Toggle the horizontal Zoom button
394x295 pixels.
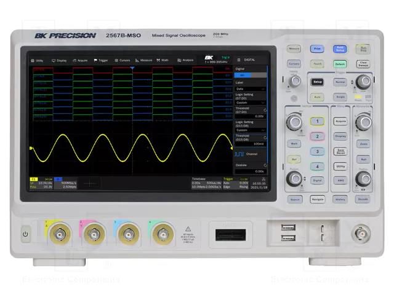[363, 144]
